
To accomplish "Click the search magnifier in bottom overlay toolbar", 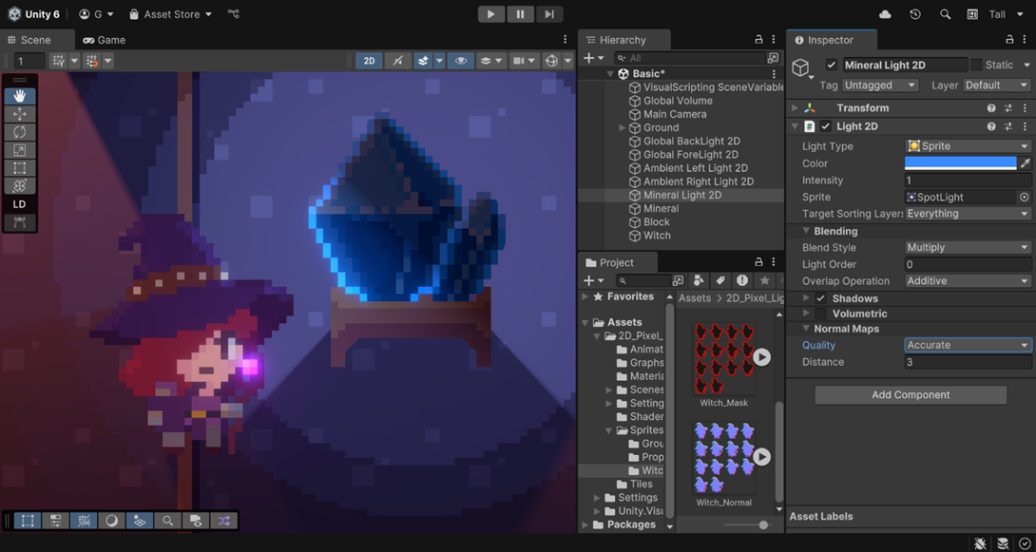I will 168,521.
